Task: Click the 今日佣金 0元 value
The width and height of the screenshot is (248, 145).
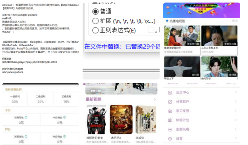Action: pyautogui.click(x=60, y=123)
